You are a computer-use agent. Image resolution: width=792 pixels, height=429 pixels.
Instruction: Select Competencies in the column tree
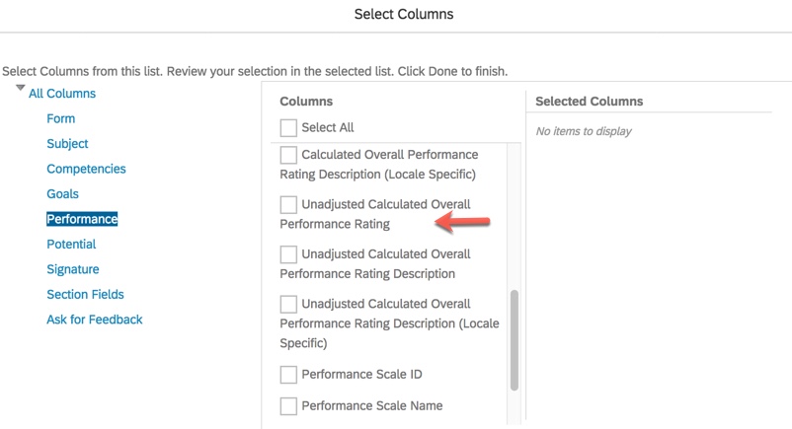86,169
